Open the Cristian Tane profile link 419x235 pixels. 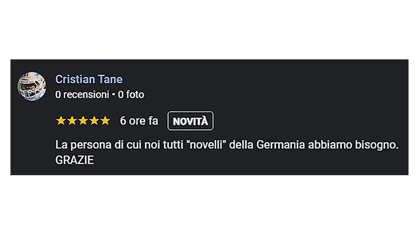pos(89,79)
